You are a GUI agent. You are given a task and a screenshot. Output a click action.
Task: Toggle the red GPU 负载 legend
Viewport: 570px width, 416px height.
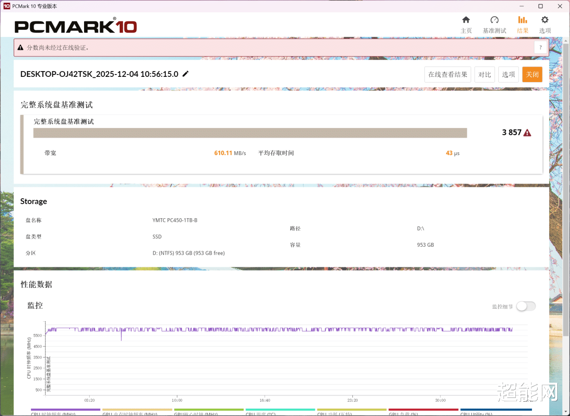click(x=423, y=412)
